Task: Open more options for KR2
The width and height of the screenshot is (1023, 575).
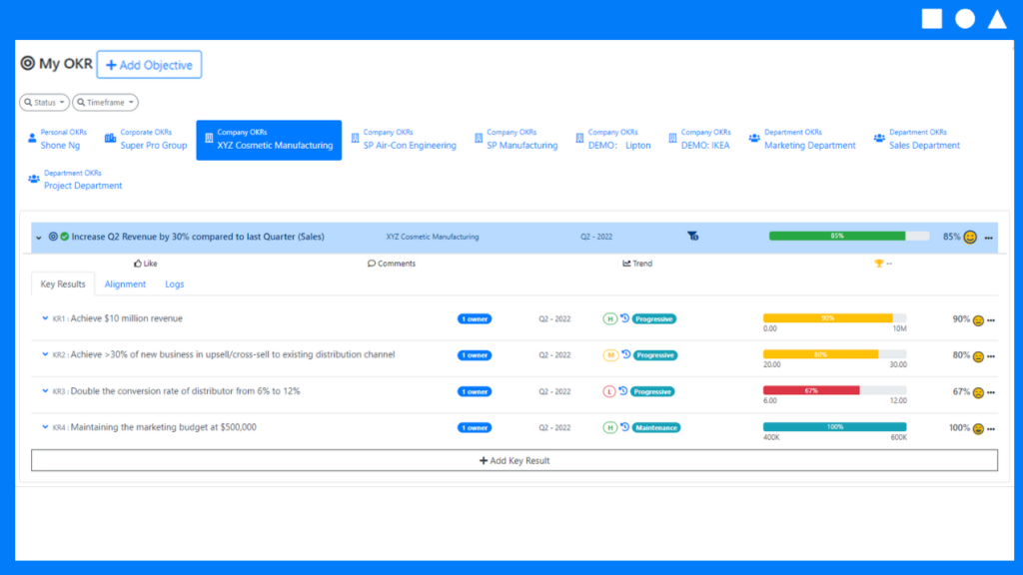Action: click(991, 356)
